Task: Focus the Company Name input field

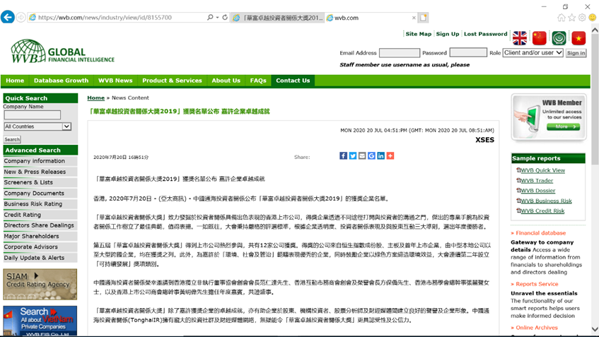Action: (33, 115)
